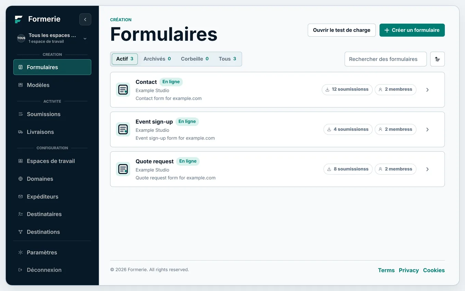
Task: Click the Event sign-up form icon
Action: [123, 129]
